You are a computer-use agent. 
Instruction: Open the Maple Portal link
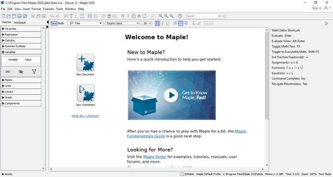(x=154, y=157)
